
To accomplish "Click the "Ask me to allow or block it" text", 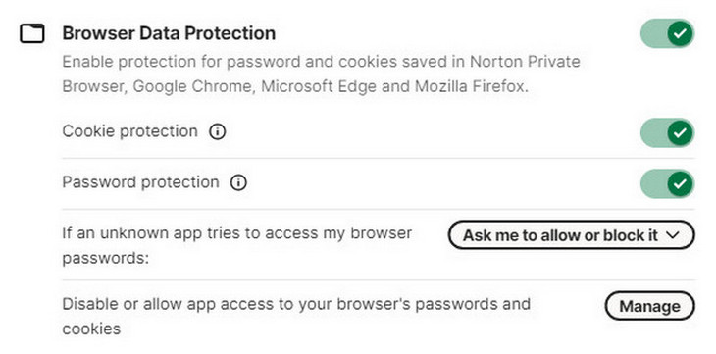I will (x=560, y=235).
